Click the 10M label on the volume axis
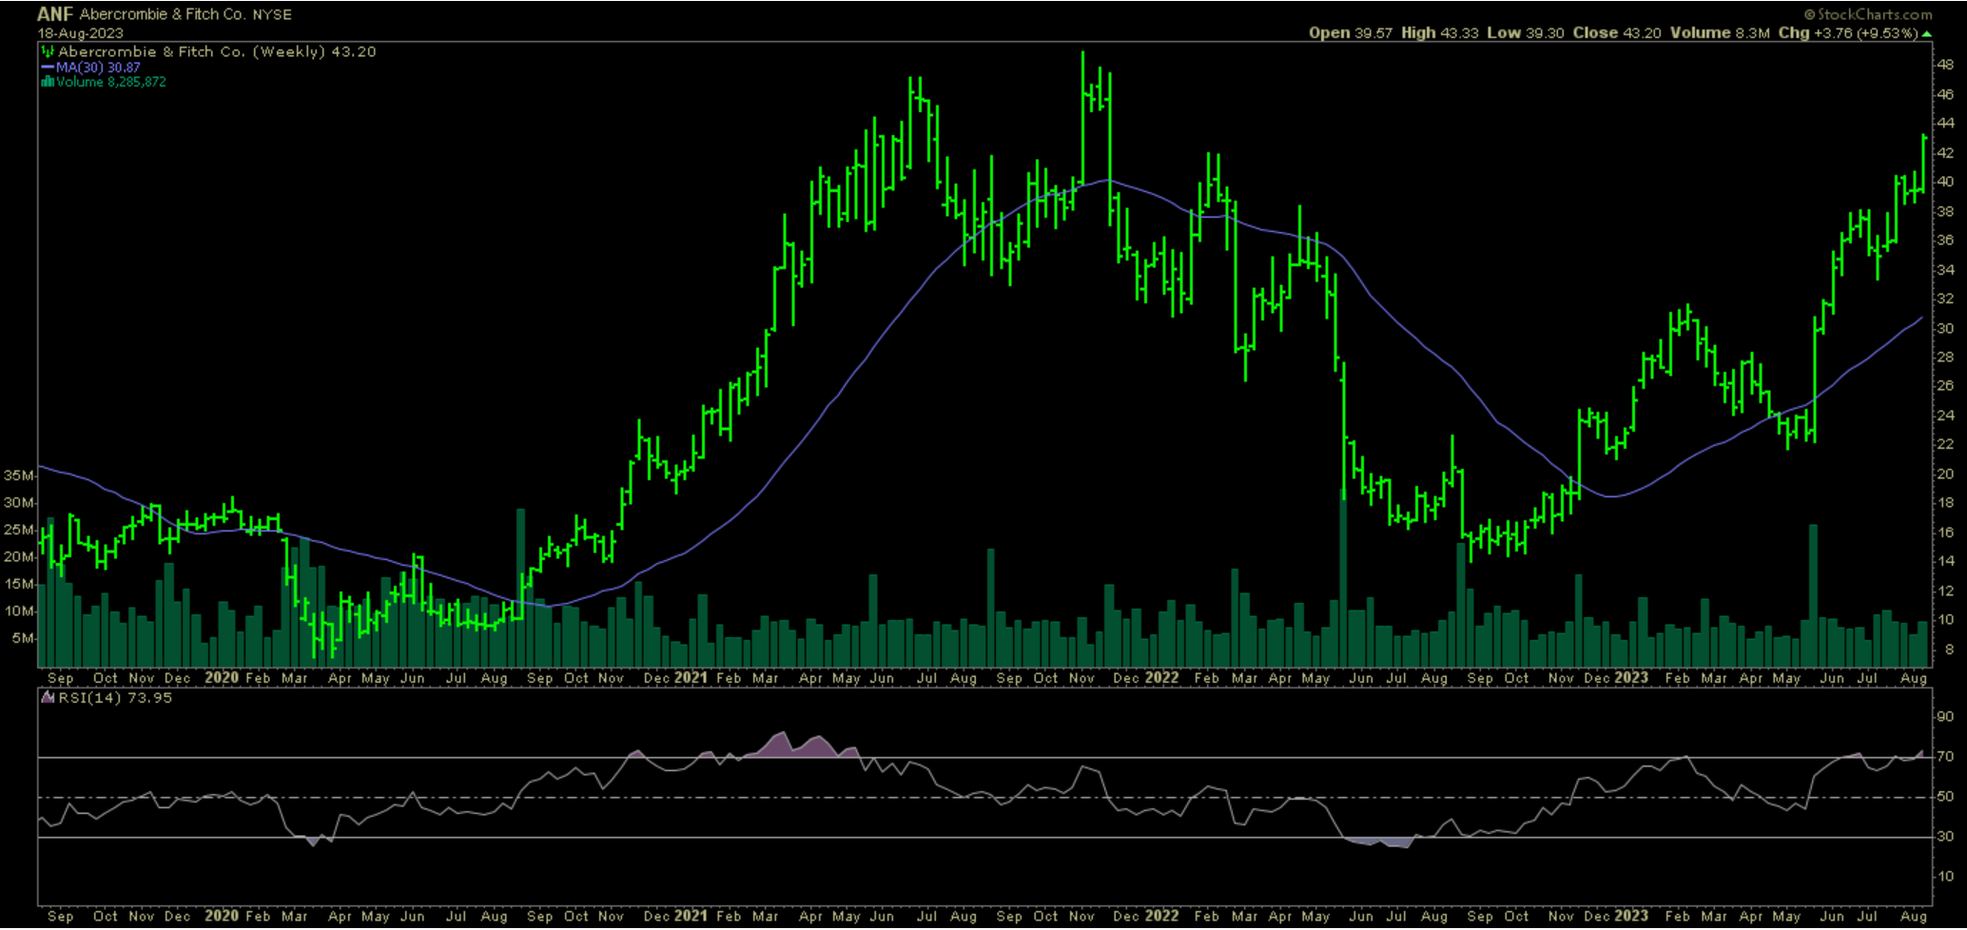Image resolution: width=1967 pixels, height=930 pixels. [18, 610]
